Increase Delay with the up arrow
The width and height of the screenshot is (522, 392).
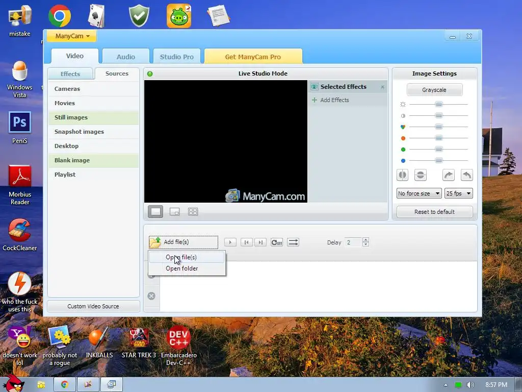tap(366, 240)
